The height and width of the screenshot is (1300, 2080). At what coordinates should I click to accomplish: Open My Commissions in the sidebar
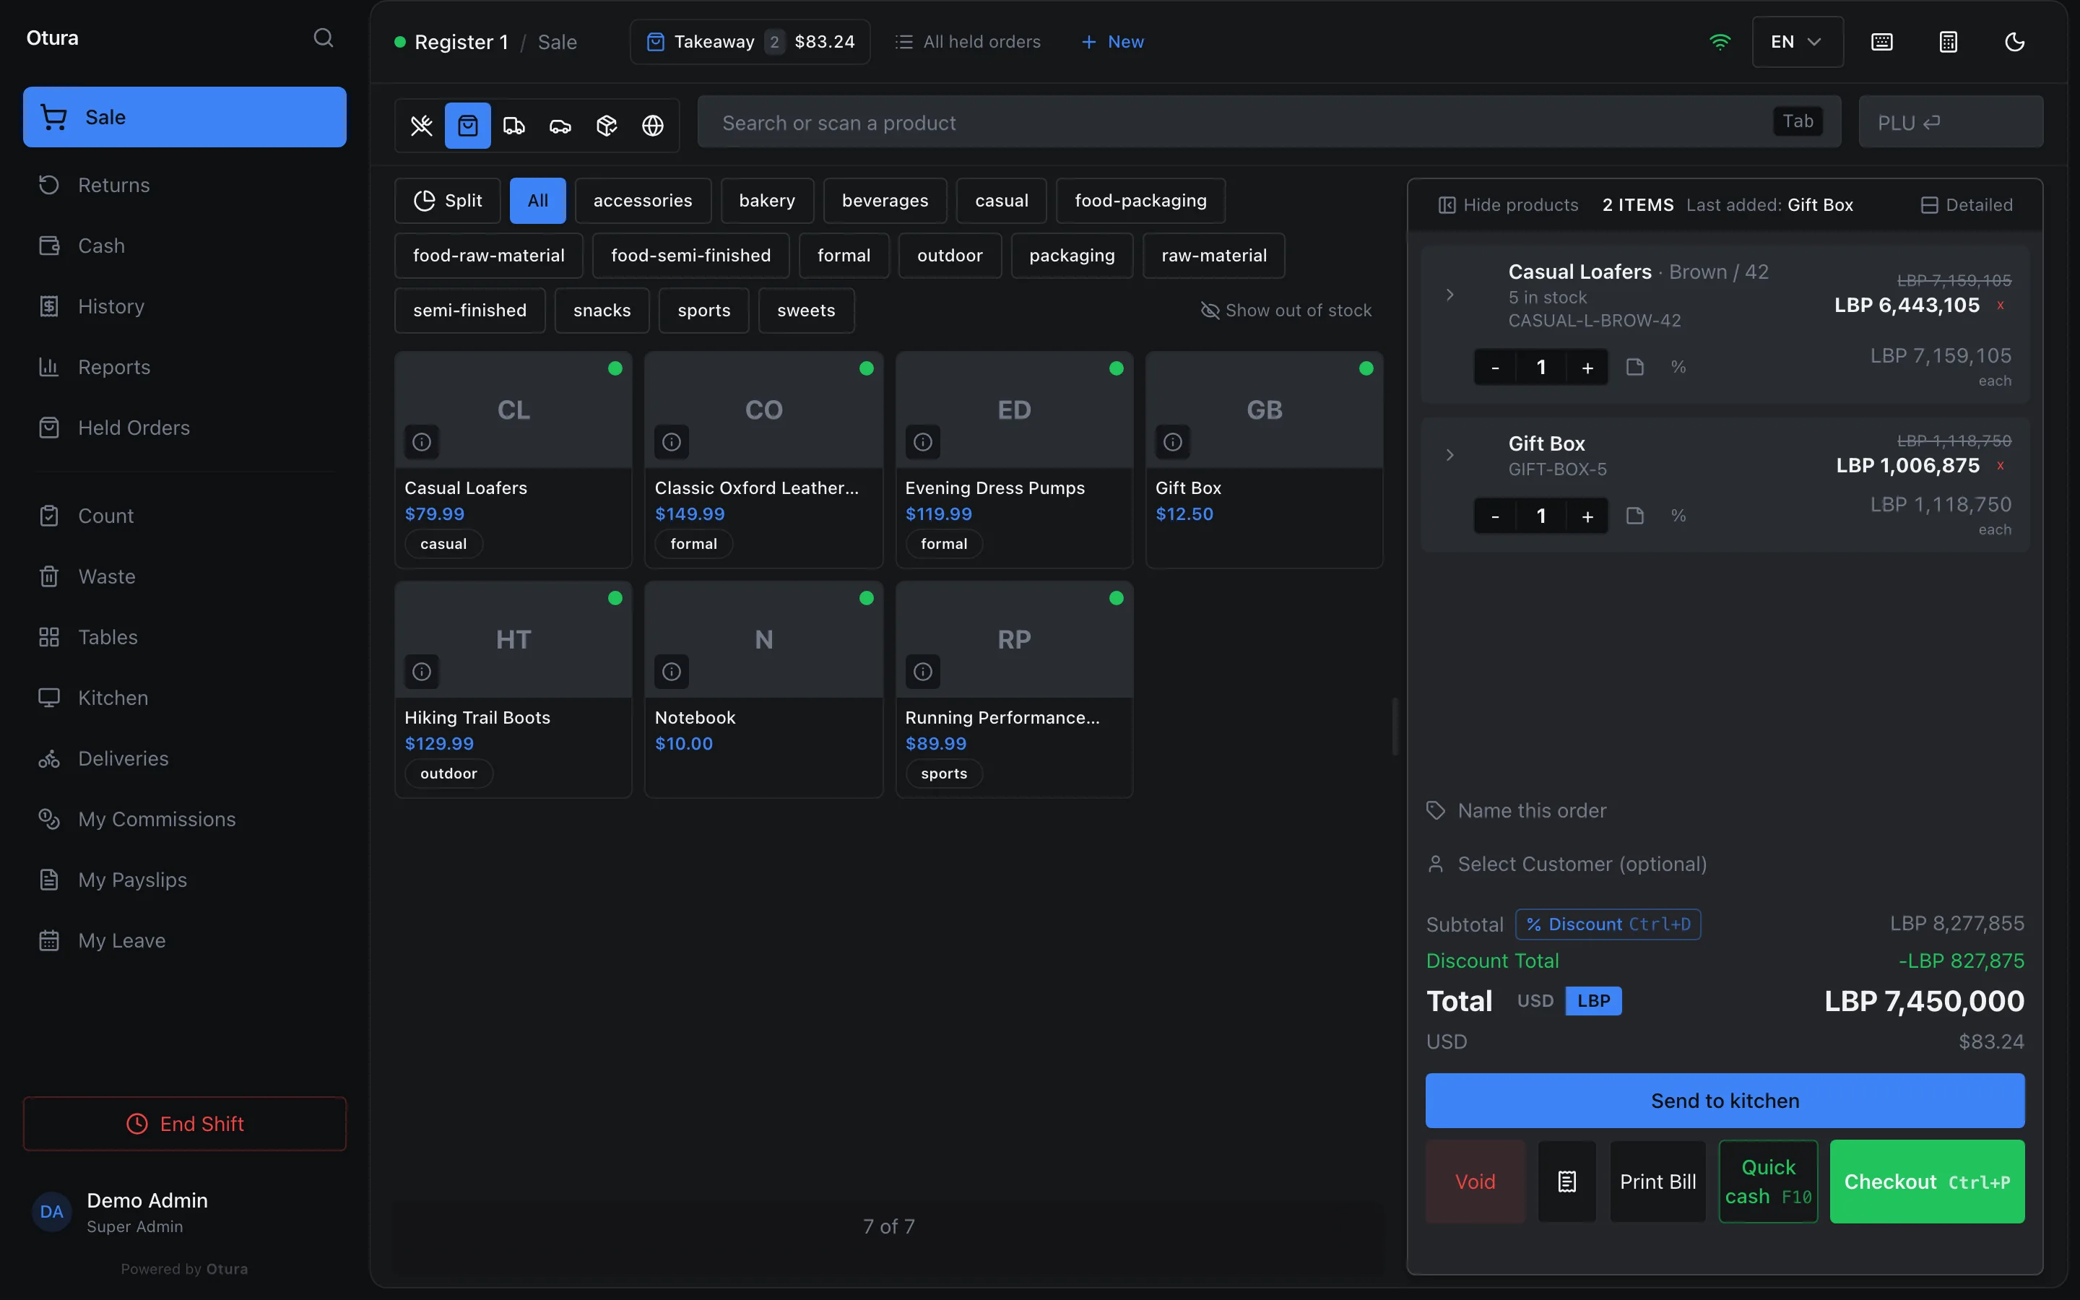185,818
